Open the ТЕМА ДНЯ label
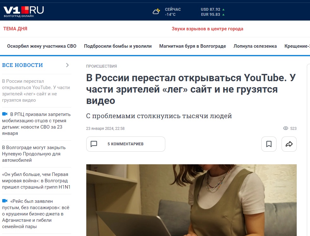This screenshot has height=236, width=310. pyautogui.click(x=15, y=29)
